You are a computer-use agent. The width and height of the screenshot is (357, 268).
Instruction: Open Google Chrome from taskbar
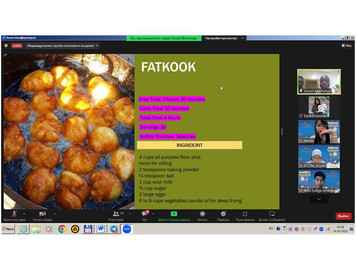click(x=62, y=229)
